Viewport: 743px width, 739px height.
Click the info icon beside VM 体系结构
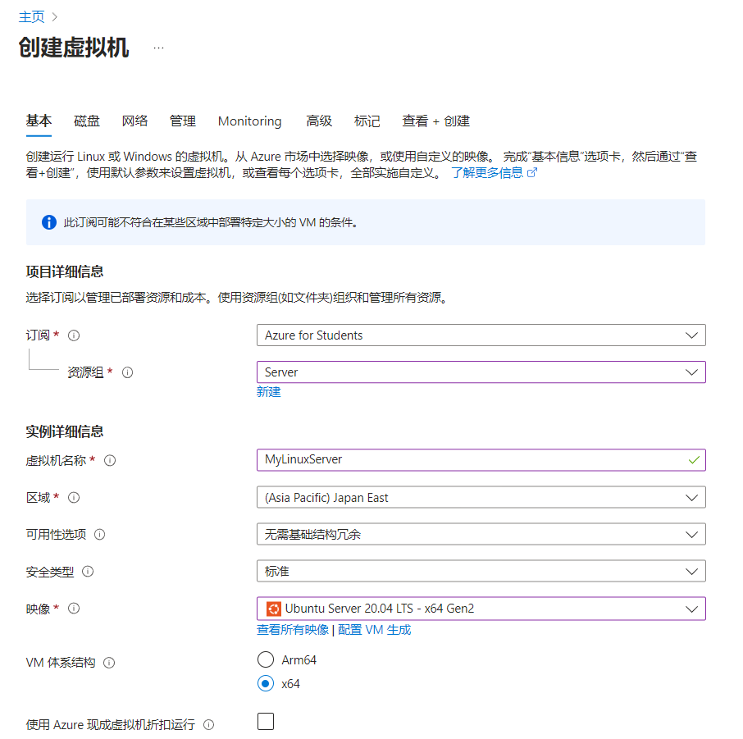[109, 663]
